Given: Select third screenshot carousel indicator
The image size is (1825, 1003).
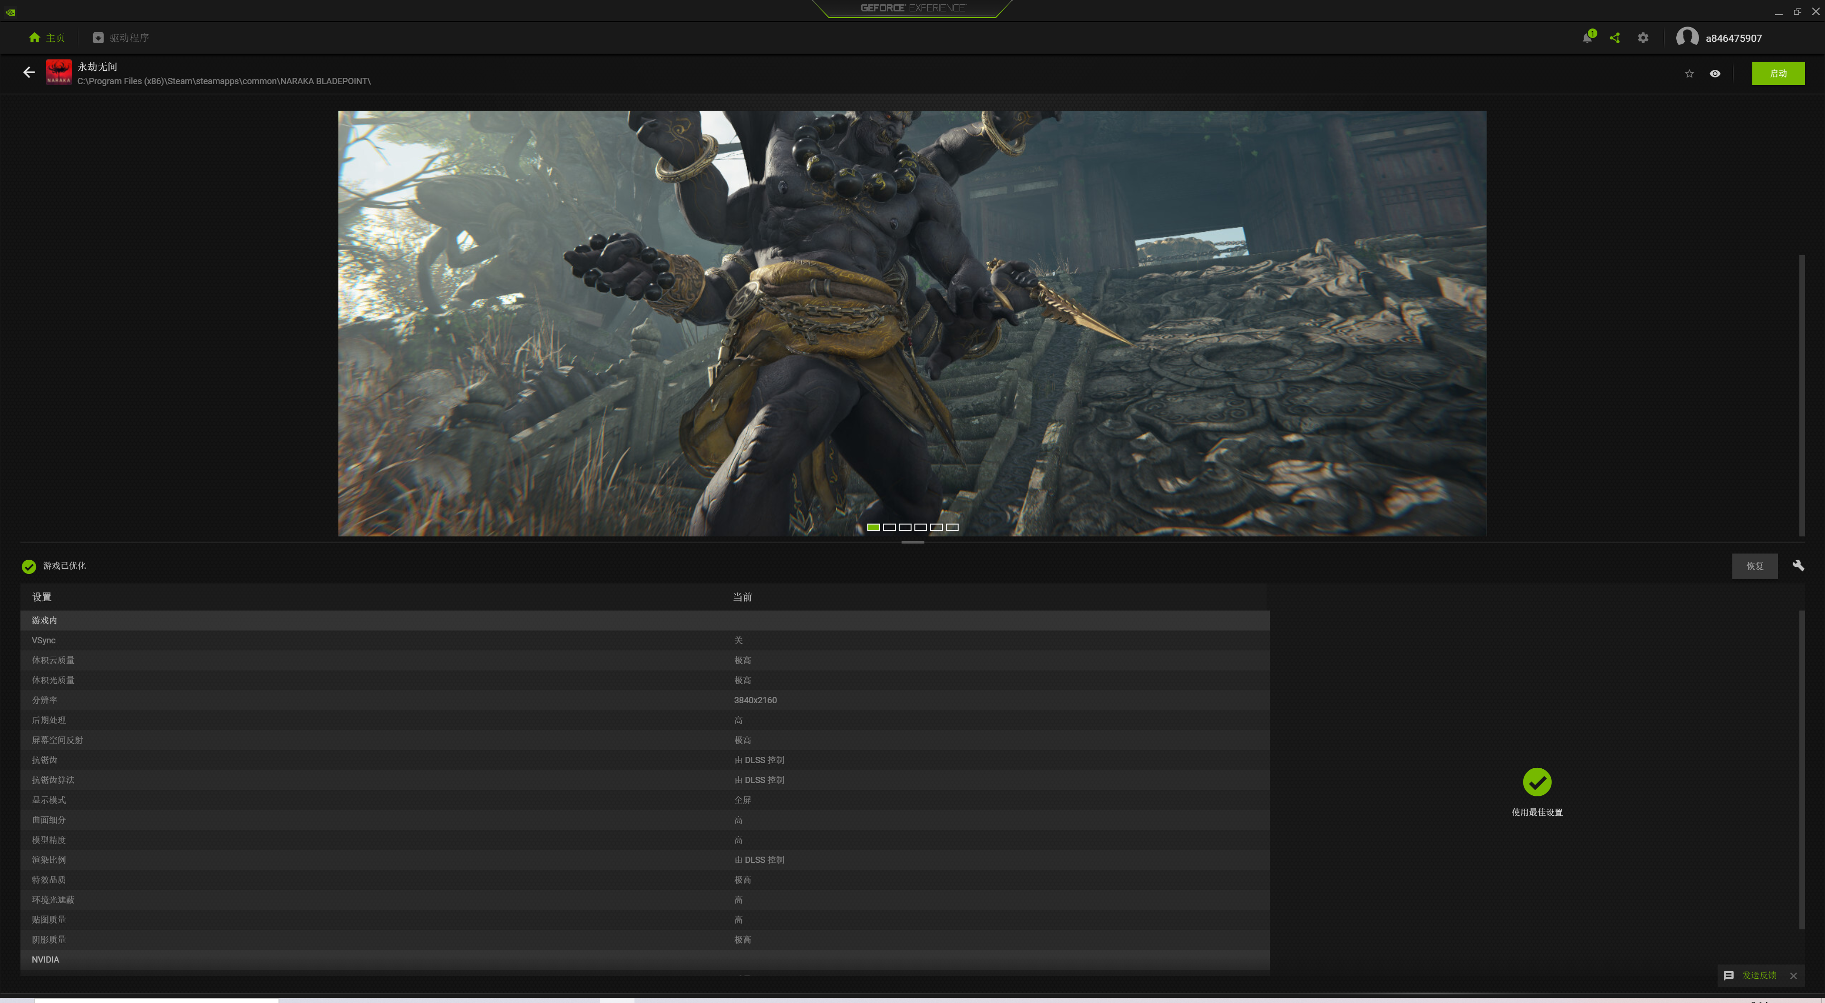Looking at the screenshot, I should point(905,527).
